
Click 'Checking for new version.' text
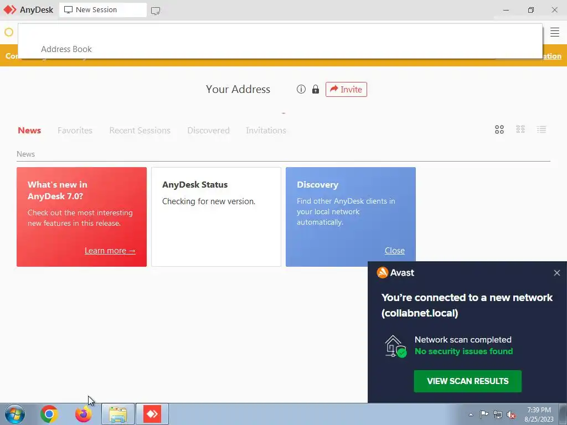[209, 201]
